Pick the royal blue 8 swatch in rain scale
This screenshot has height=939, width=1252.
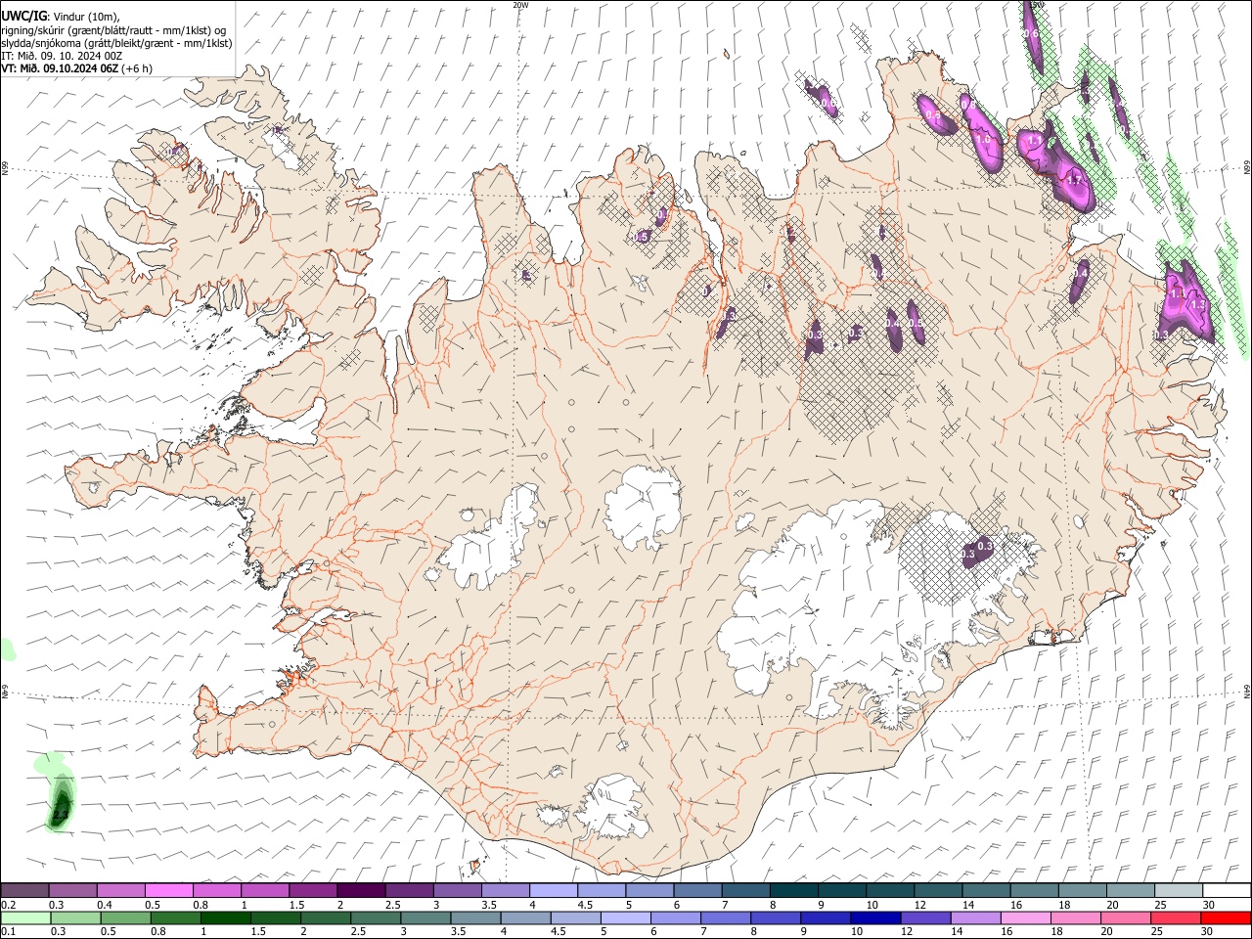pos(776,918)
